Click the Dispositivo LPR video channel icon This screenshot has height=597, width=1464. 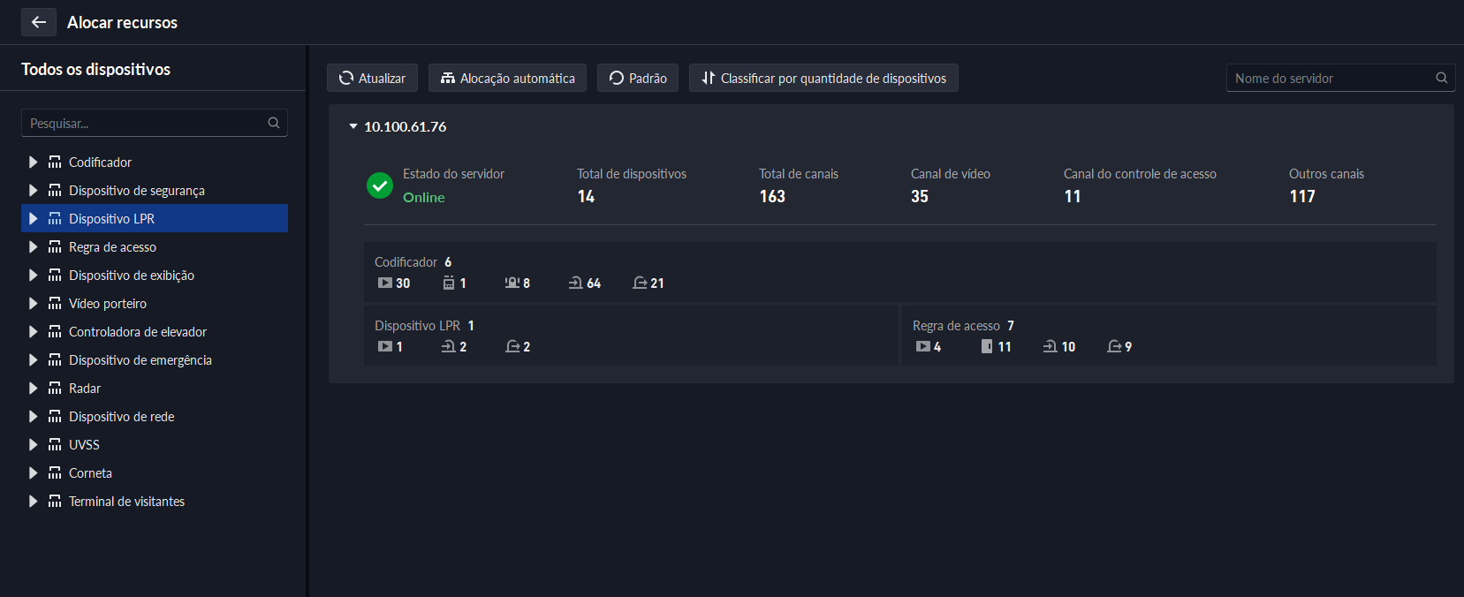385,347
